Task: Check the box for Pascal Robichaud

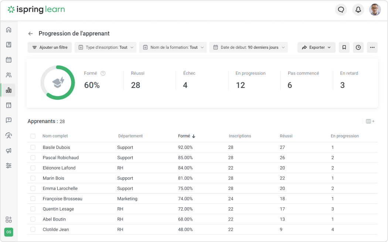Action: tap(33, 158)
